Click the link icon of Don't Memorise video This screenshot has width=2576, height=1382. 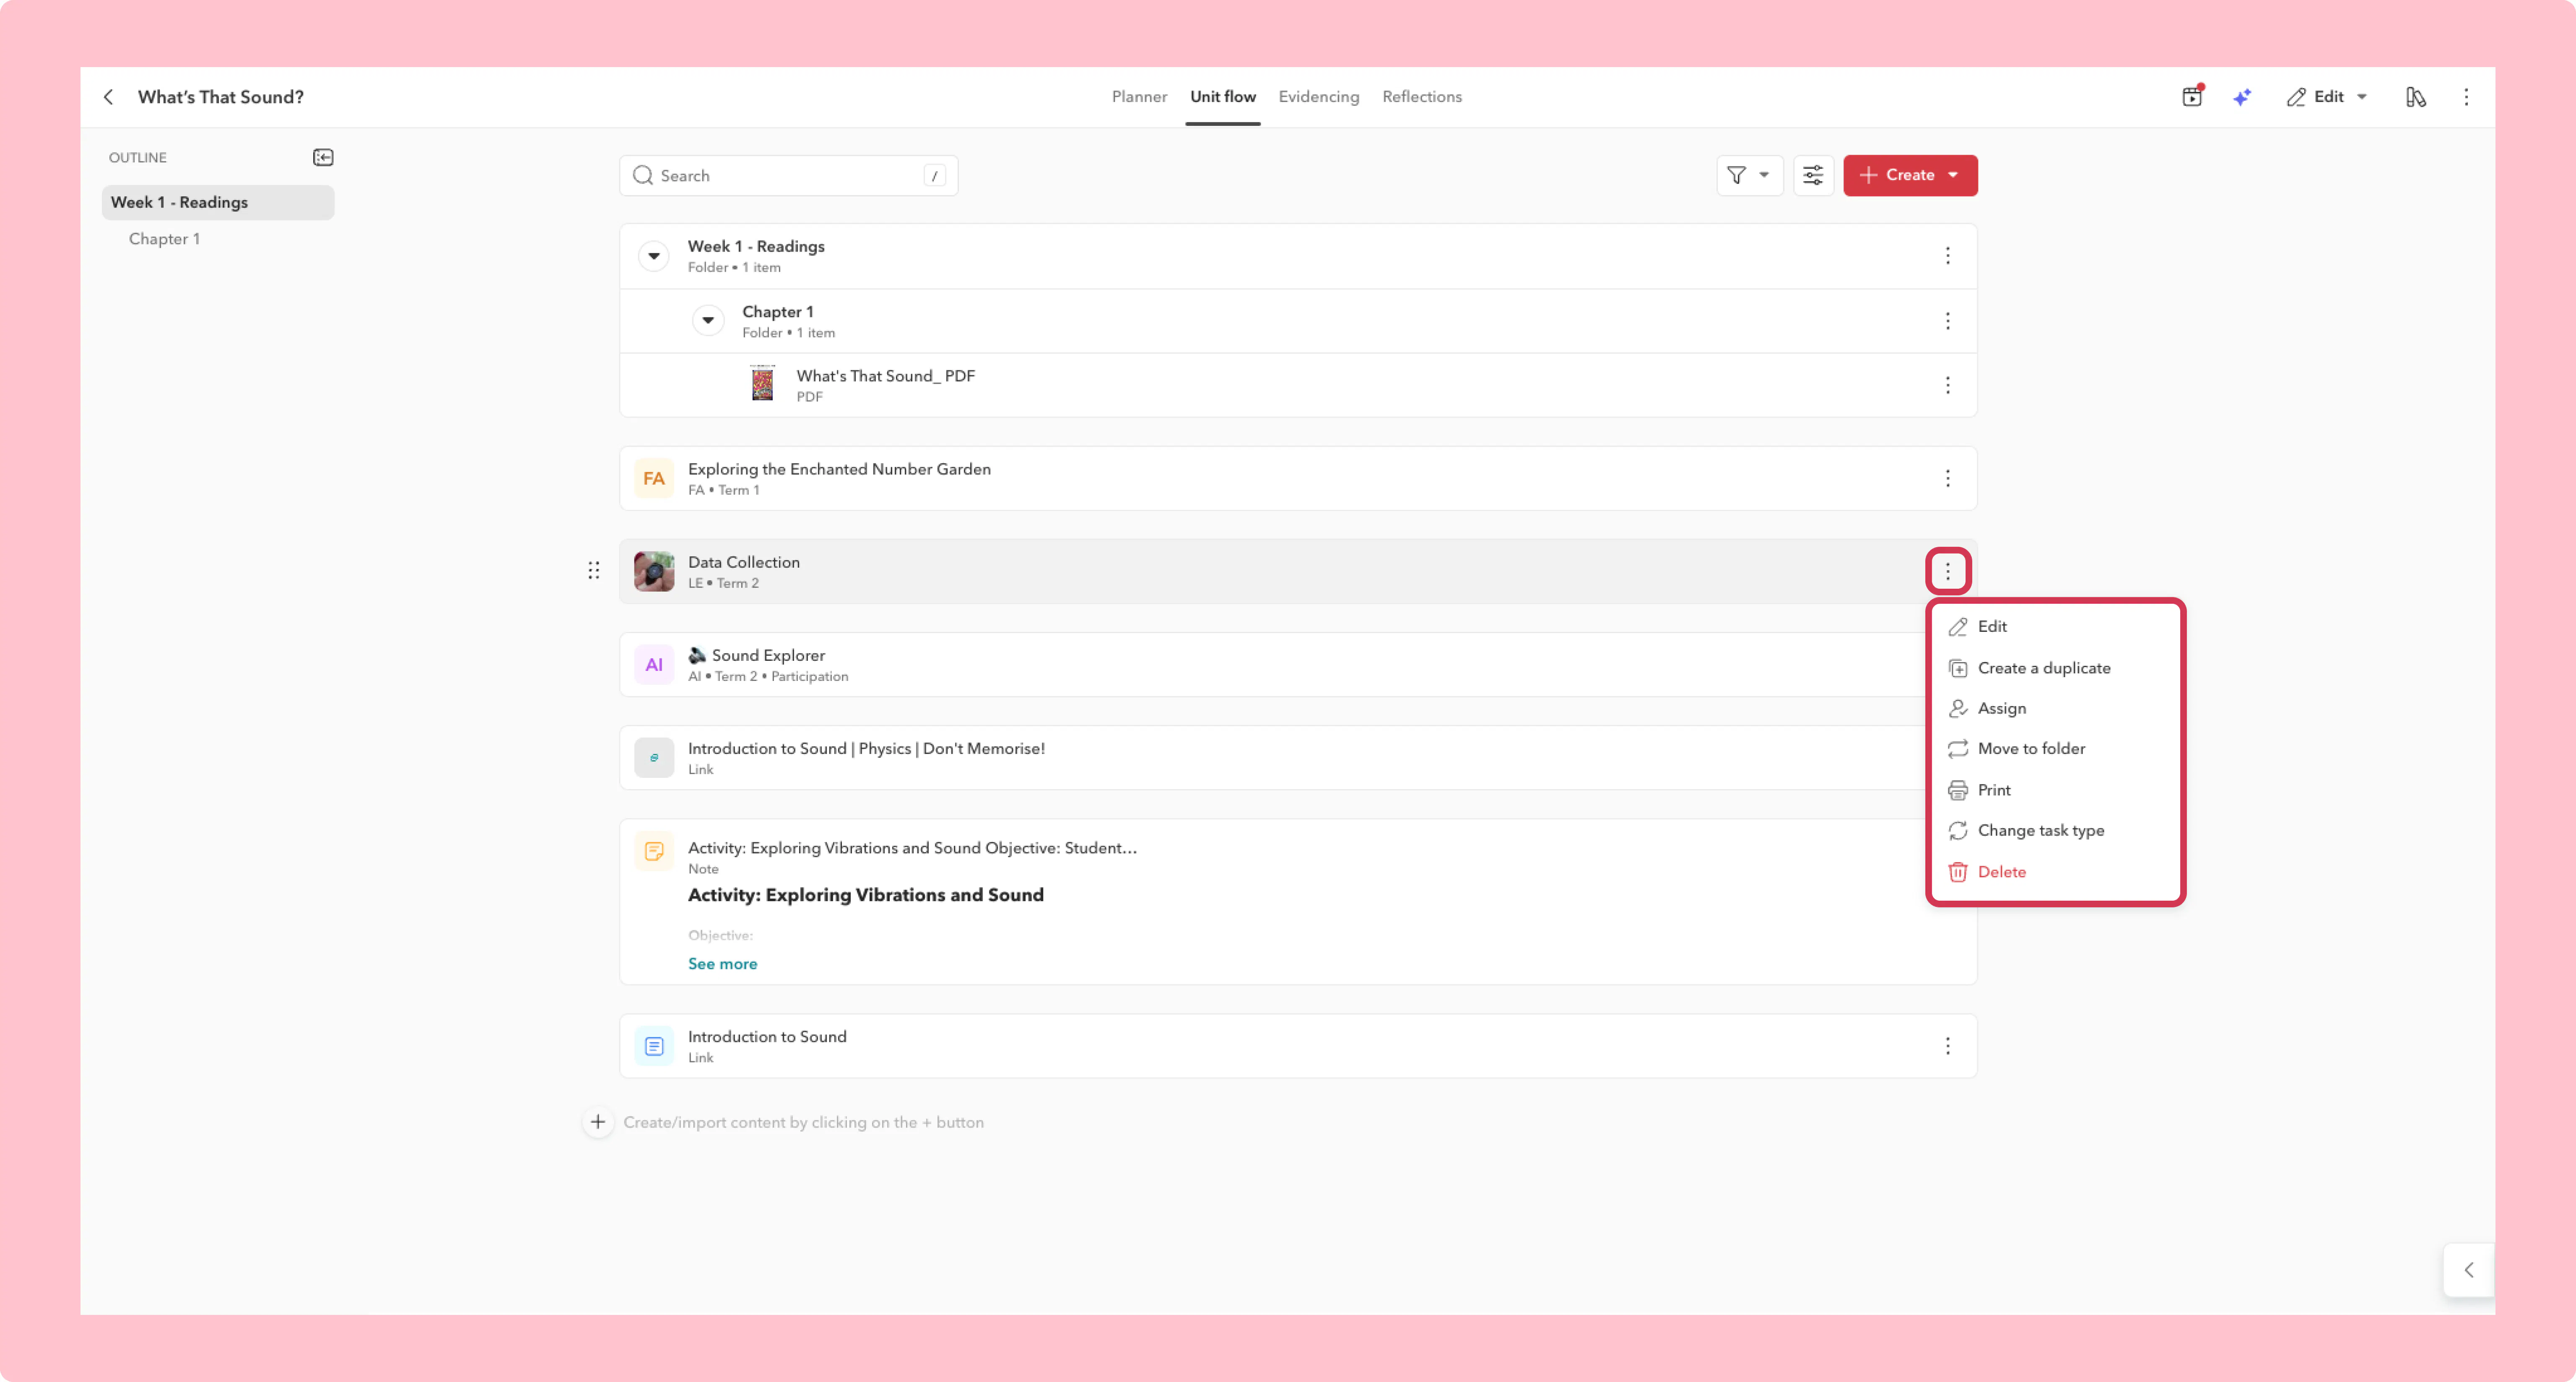tap(654, 758)
